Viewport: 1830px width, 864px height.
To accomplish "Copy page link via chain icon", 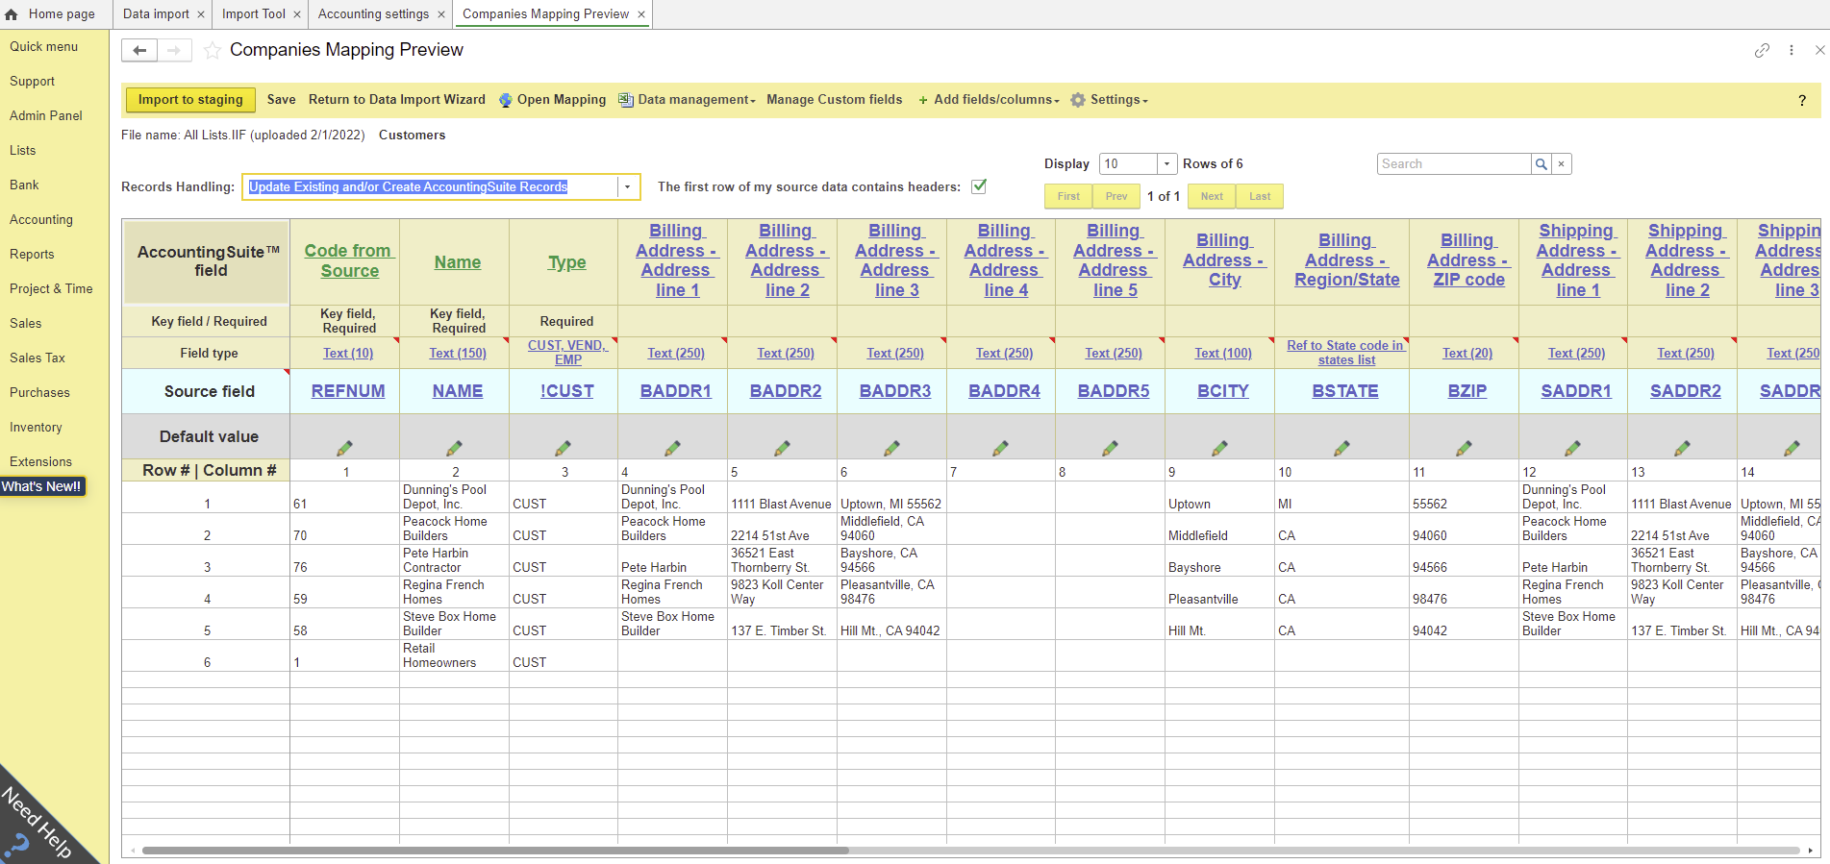I will pos(1762,50).
